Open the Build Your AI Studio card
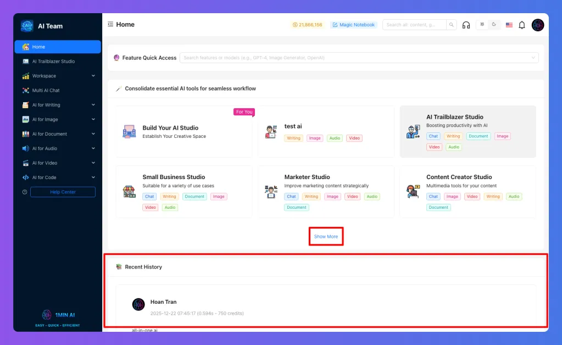The image size is (562, 345). [184, 131]
